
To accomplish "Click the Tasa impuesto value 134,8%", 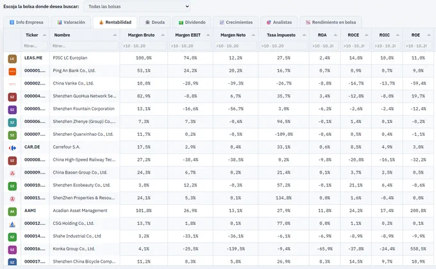I will [283, 198].
